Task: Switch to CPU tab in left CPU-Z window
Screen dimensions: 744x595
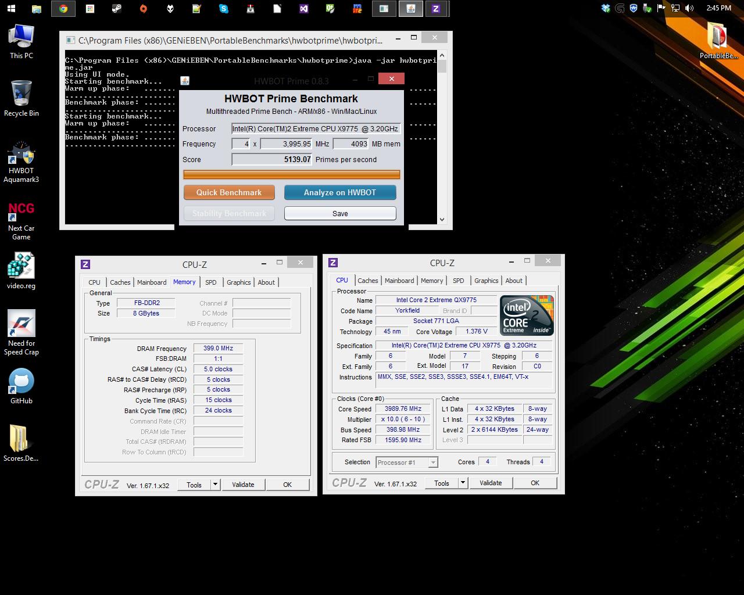Action: 94,282
